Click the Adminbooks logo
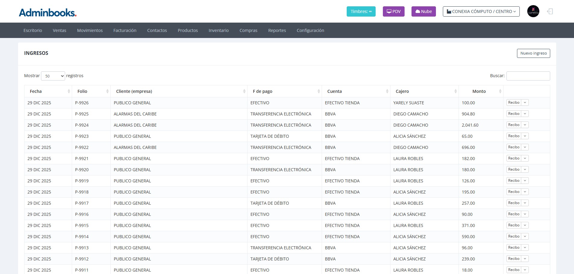This screenshot has height=274, width=574. pos(48,12)
